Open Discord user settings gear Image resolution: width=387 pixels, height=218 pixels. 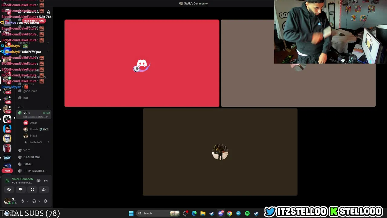coord(46,201)
